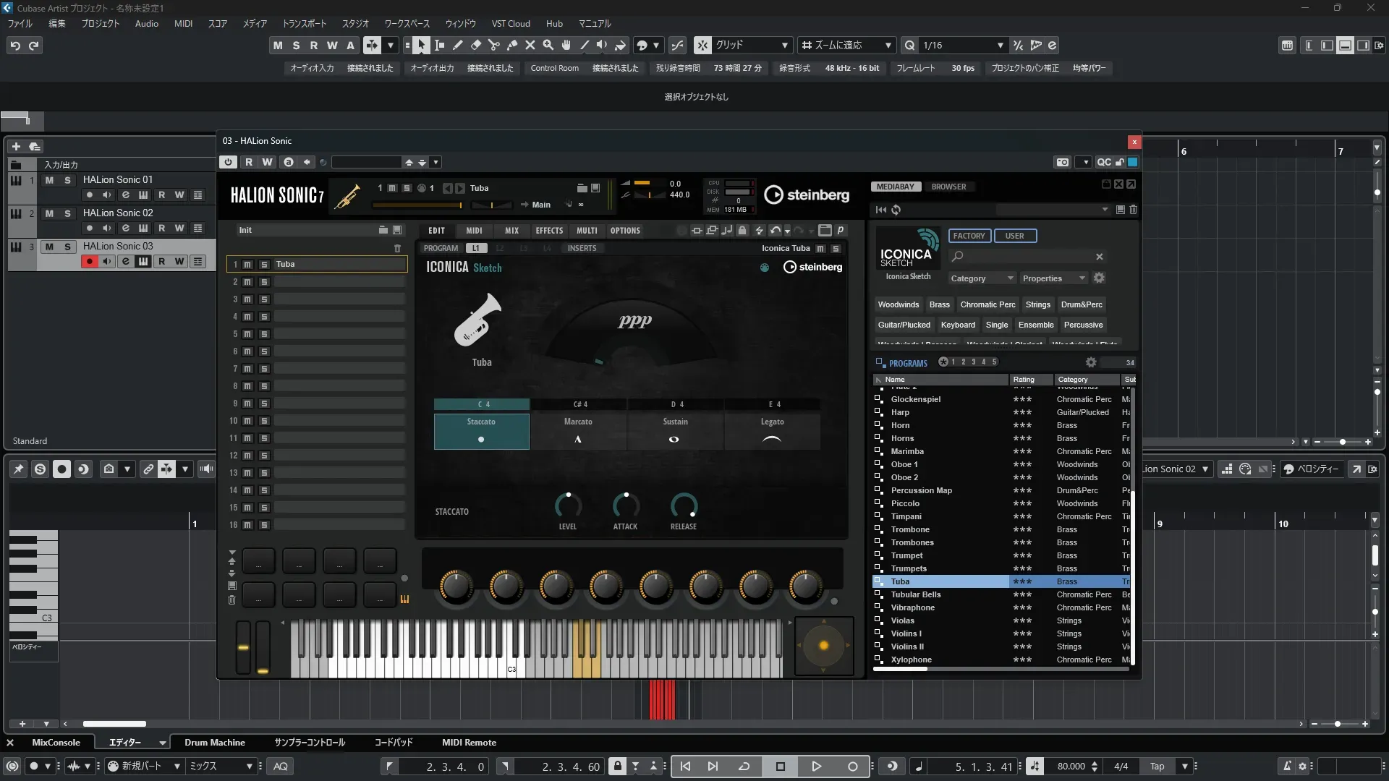Solo HALion Sonic 02 track
Image resolution: width=1389 pixels, height=781 pixels.
pos(67,213)
